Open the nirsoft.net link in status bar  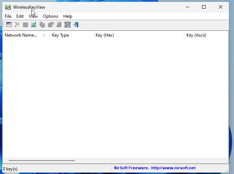point(173,168)
